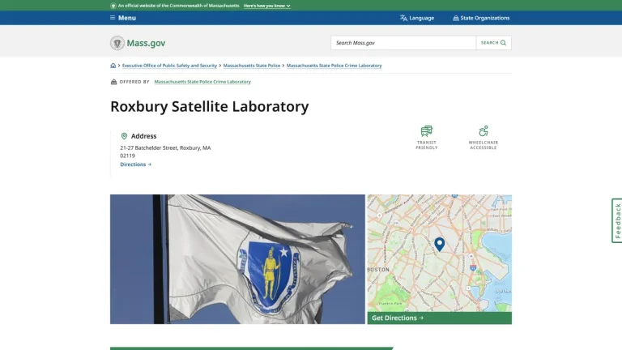Click the blue map marker pin
The width and height of the screenshot is (622, 350).
pyautogui.click(x=440, y=244)
